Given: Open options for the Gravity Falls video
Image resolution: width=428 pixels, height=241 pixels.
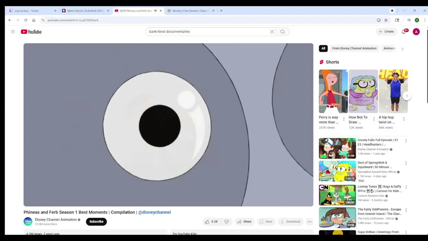Looking at the screenshot, I should point(406,141).
